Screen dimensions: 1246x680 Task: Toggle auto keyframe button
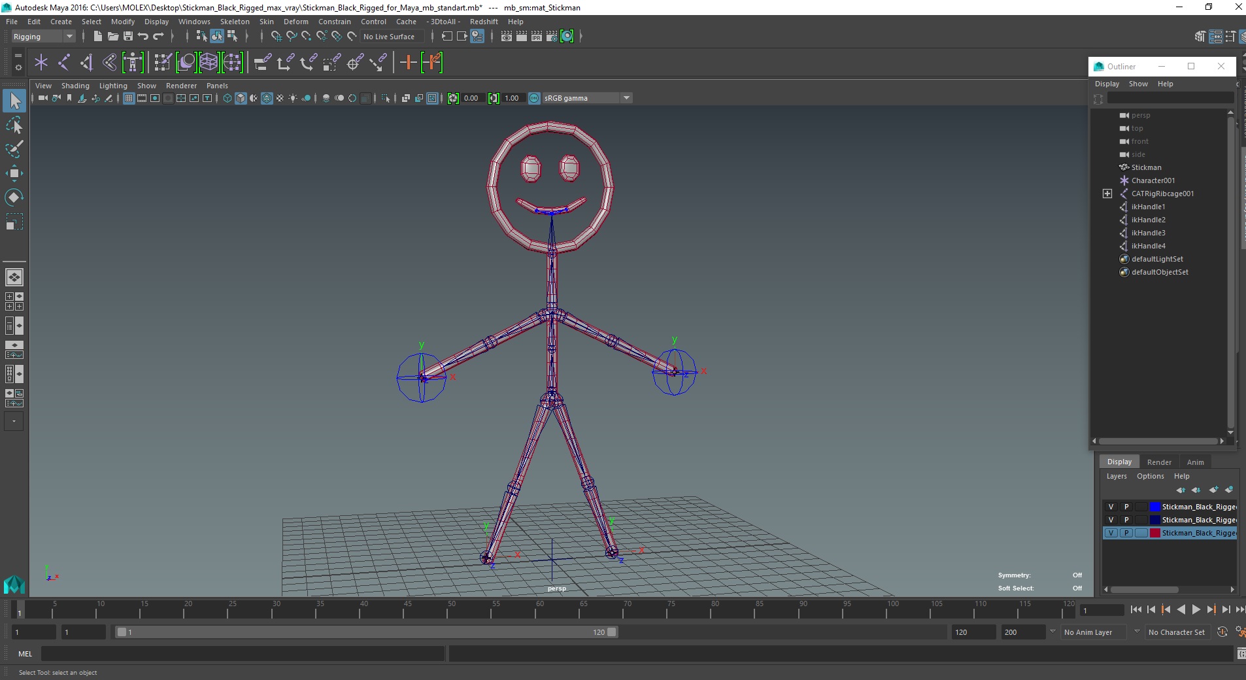(x=1222, y=632)
